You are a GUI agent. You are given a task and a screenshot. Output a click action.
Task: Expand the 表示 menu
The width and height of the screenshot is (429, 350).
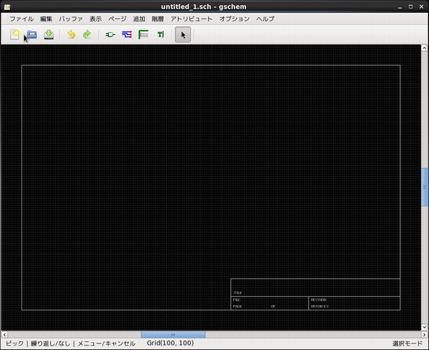point(96,19)
